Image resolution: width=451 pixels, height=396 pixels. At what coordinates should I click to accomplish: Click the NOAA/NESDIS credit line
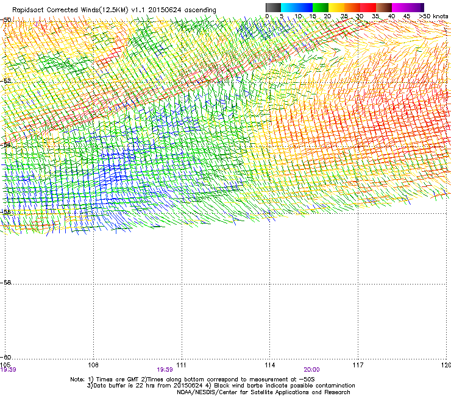(x=263, y=392)
